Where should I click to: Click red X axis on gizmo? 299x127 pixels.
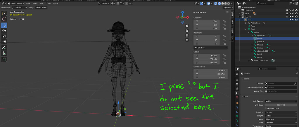click(187, 17)
